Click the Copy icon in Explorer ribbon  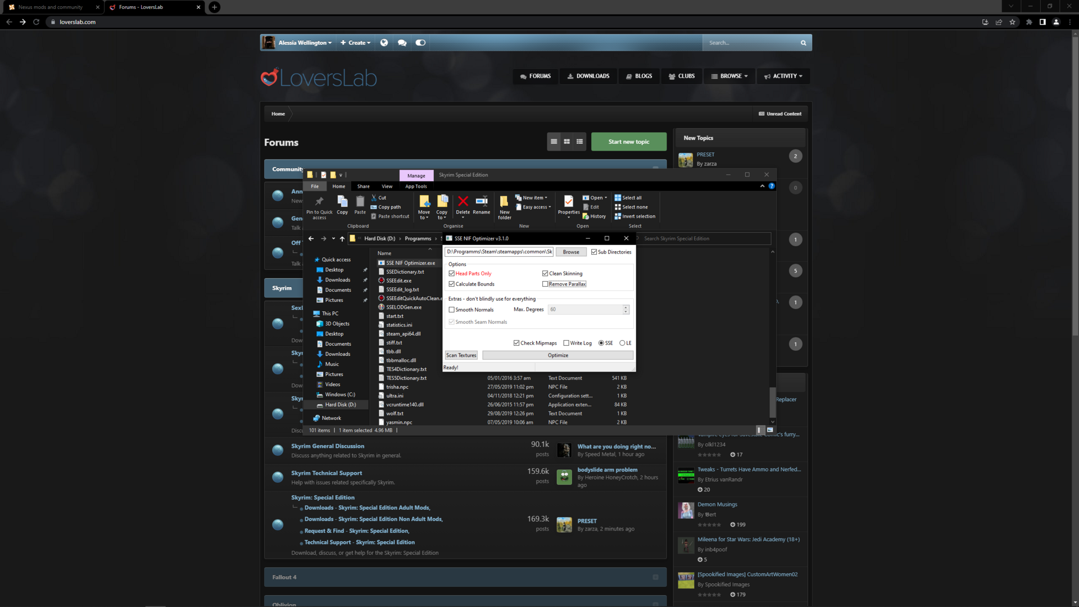point(342,201)
